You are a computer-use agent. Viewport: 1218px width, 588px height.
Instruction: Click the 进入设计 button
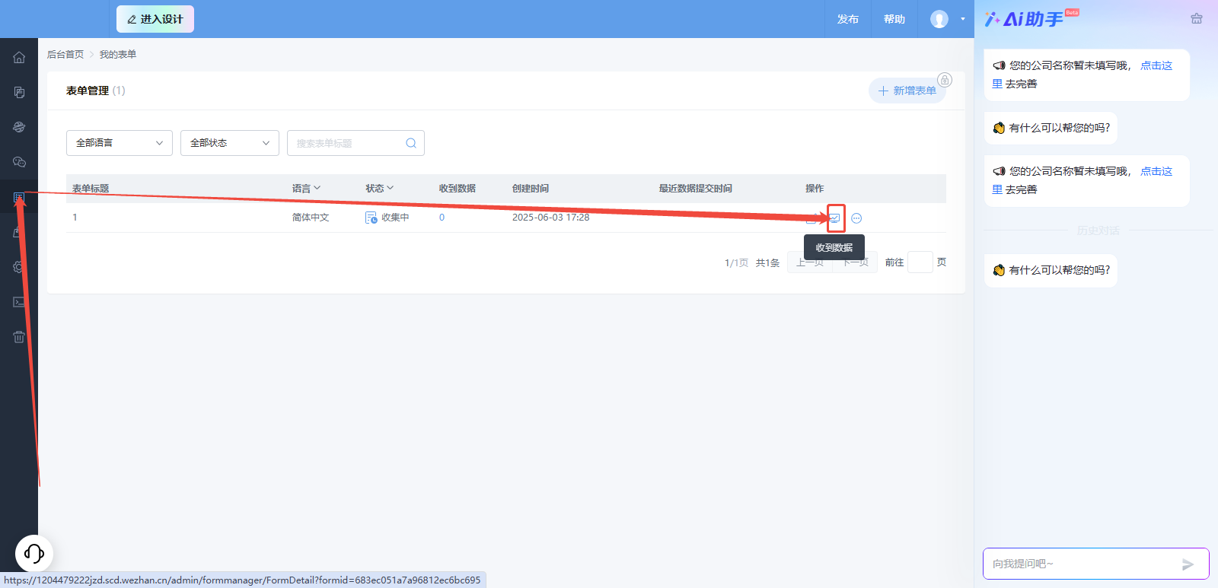pyautogui.click(x=155, y=19)
